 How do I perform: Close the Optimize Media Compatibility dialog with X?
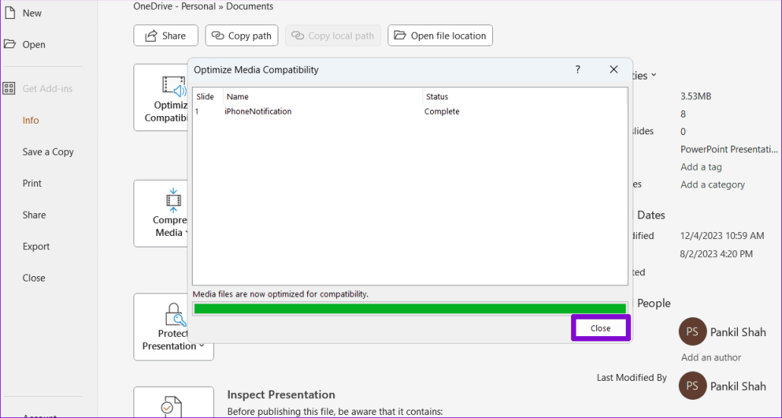pos(614,69)
